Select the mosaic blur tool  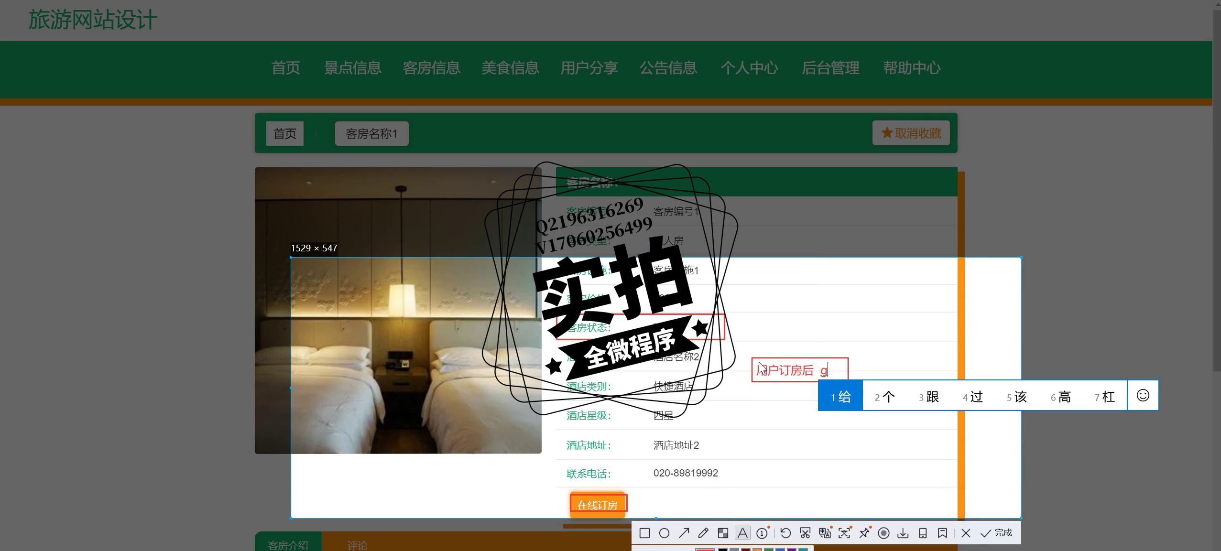723,533
